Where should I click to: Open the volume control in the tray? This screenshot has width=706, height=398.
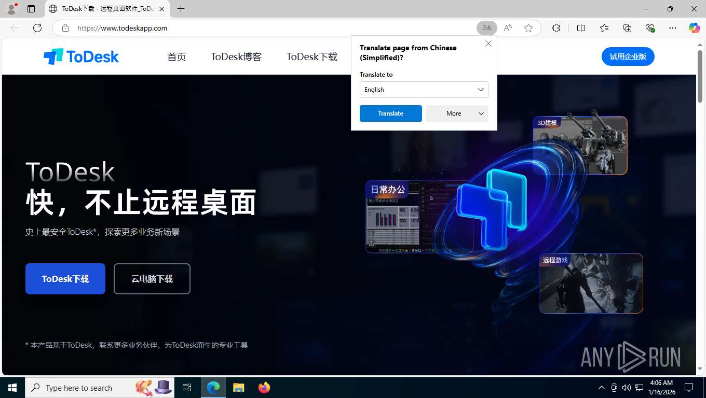(627, 388)
